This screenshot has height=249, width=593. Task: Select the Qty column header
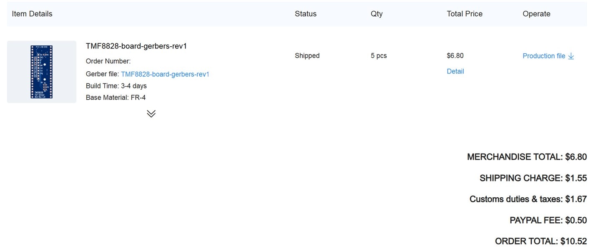point(377,14)
